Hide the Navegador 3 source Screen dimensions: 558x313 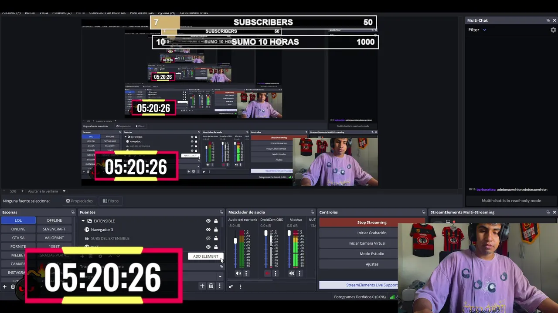pyautogui.click(x=208, y=230)
